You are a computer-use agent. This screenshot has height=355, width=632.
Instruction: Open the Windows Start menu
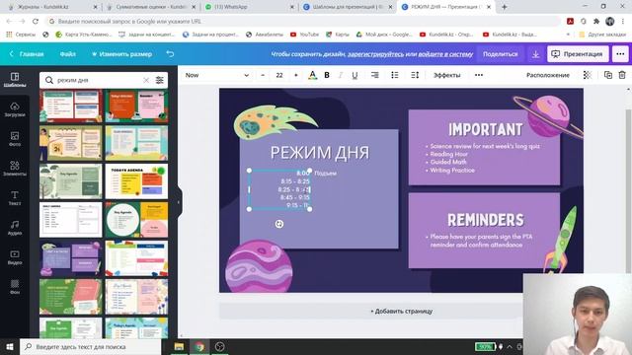pyautogui.click(x=10, y=346)
